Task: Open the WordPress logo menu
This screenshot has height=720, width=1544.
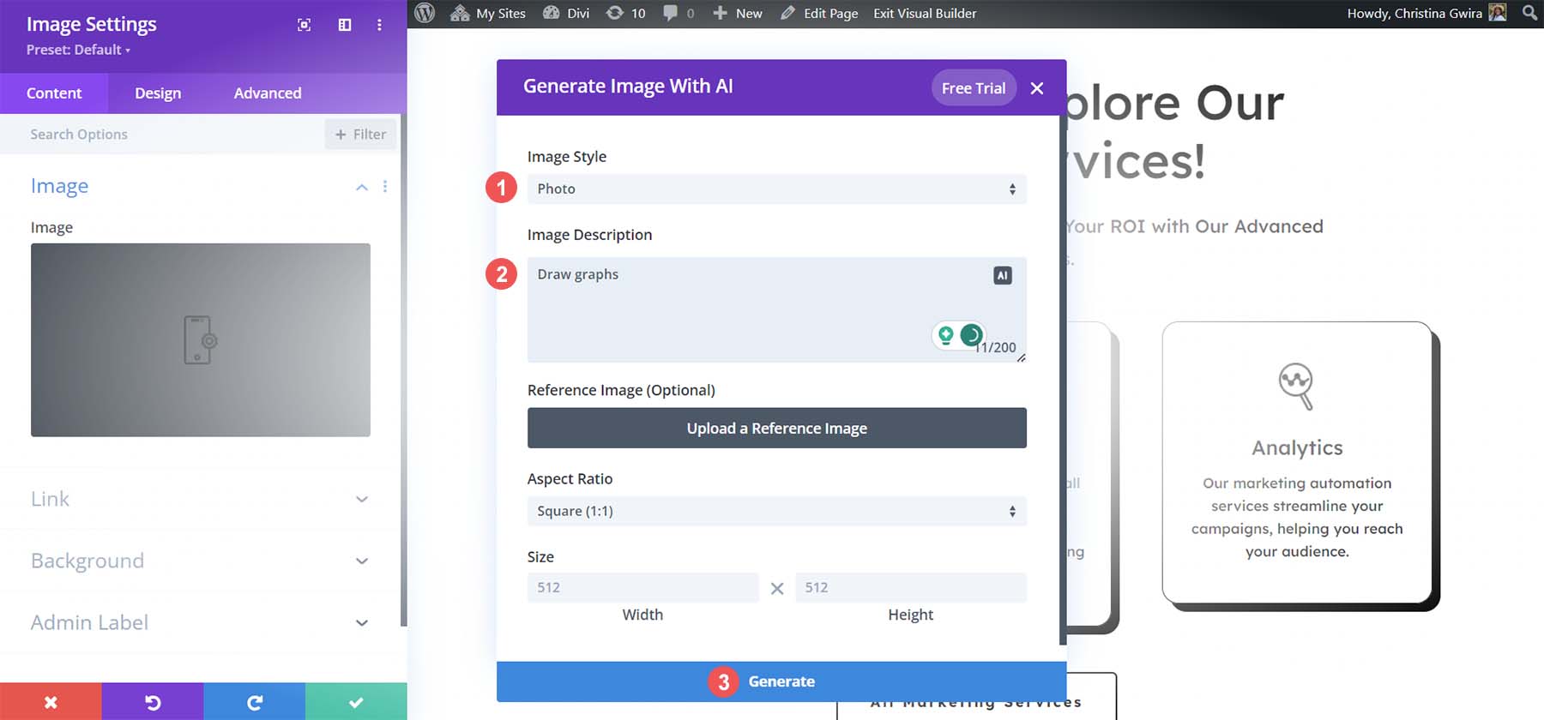Action: [425, 13]
